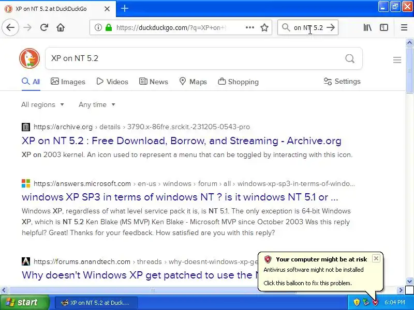Image resolution: width=414 pixels, height=310 pixels.
Task: Bookmark this page with the star
Action: coord(264,27)
